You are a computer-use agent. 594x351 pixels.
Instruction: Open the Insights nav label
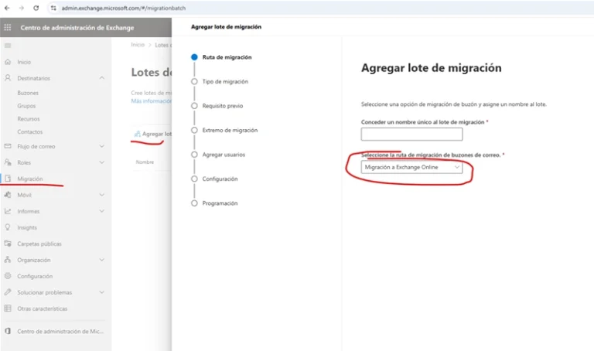pos(27,227)
